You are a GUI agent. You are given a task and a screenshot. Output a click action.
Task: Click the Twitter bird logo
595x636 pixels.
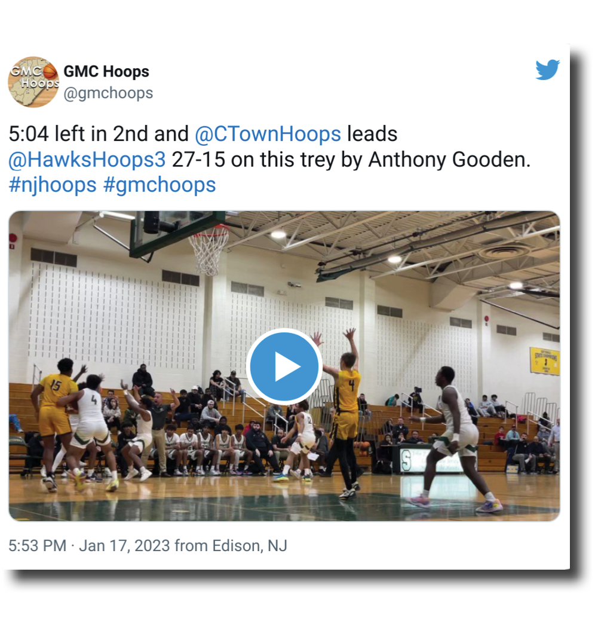[x=547, y=70]
